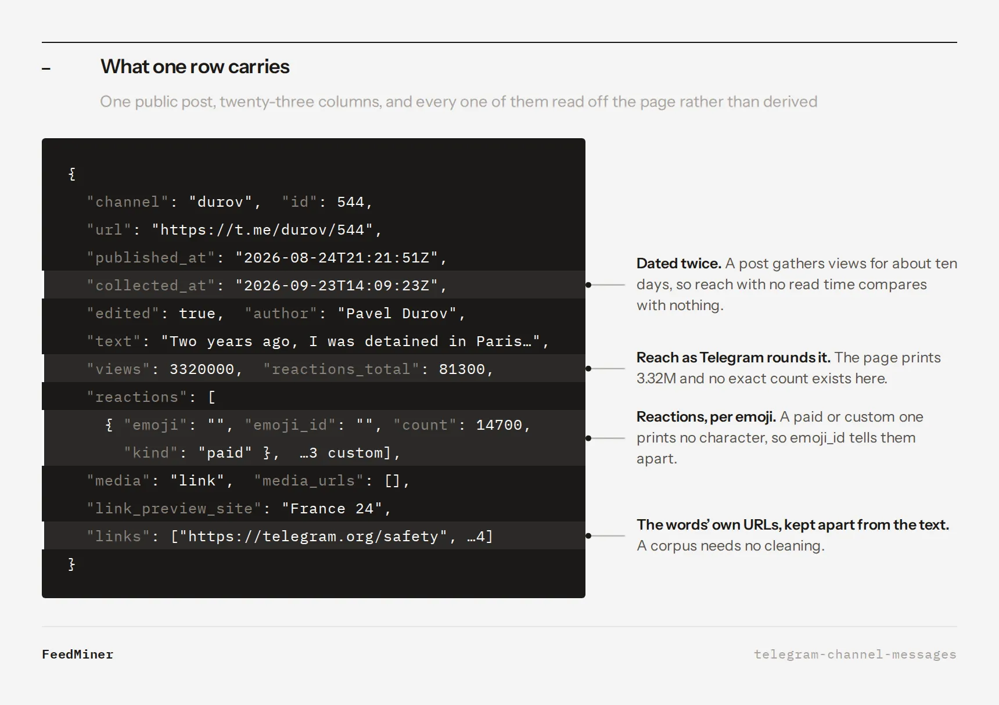Select the "reactions_total" key
The height and width of the screenshot is (705, 999).
(342, 369)
